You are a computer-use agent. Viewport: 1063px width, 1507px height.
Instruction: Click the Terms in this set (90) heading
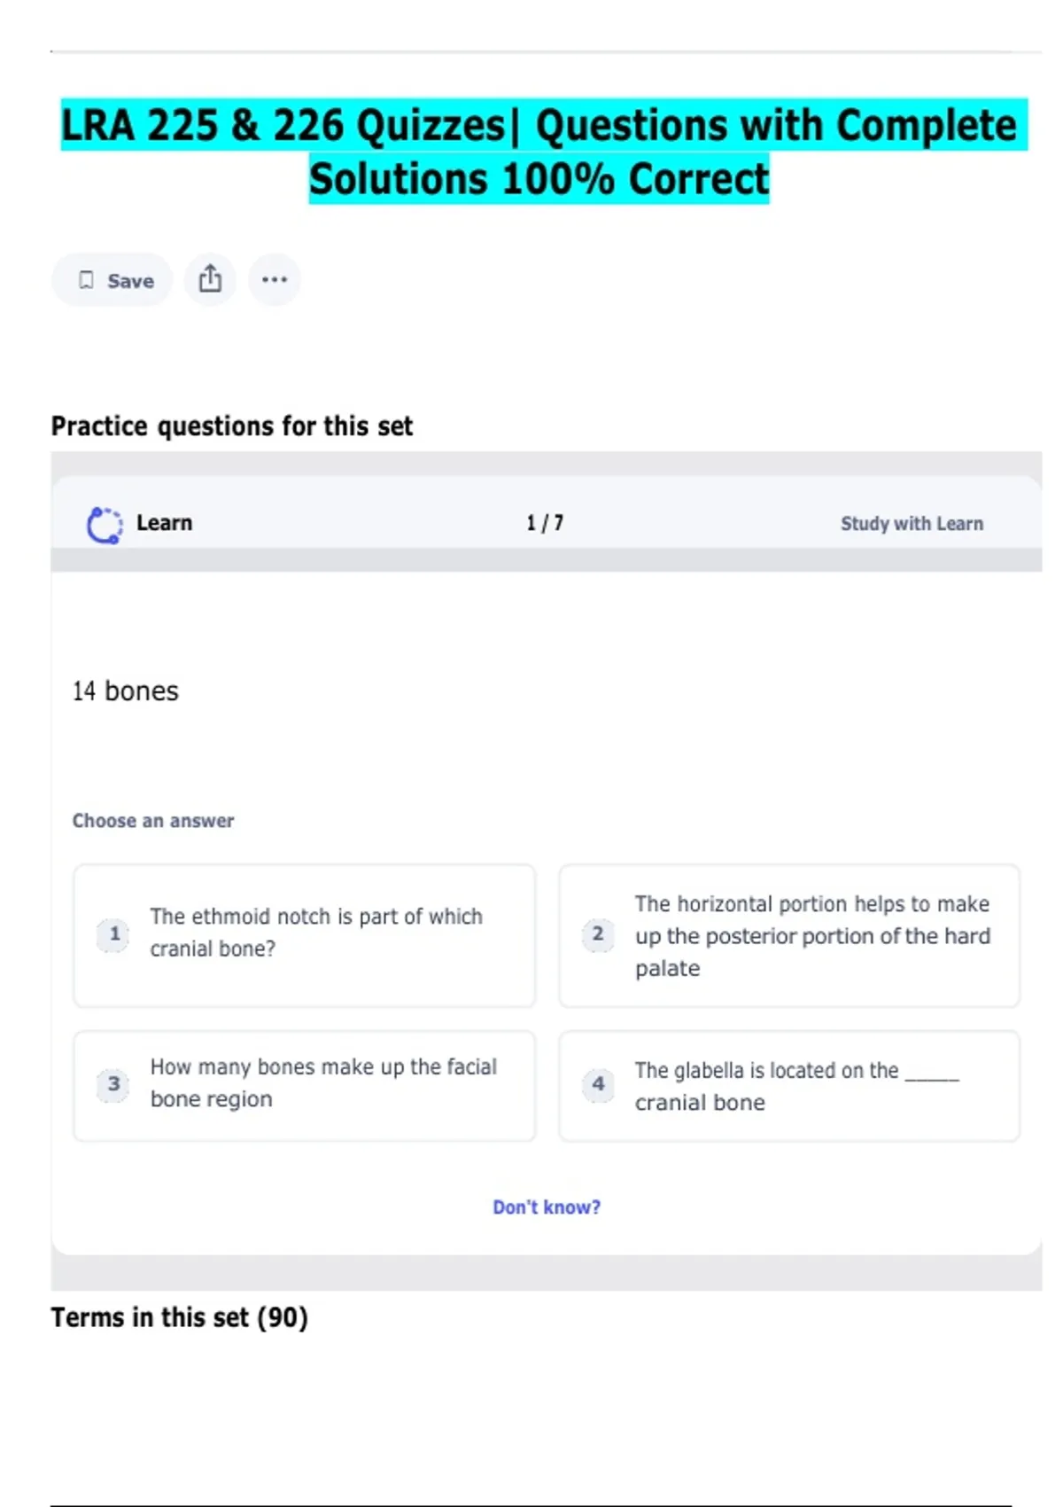[x=180, y=1317]
